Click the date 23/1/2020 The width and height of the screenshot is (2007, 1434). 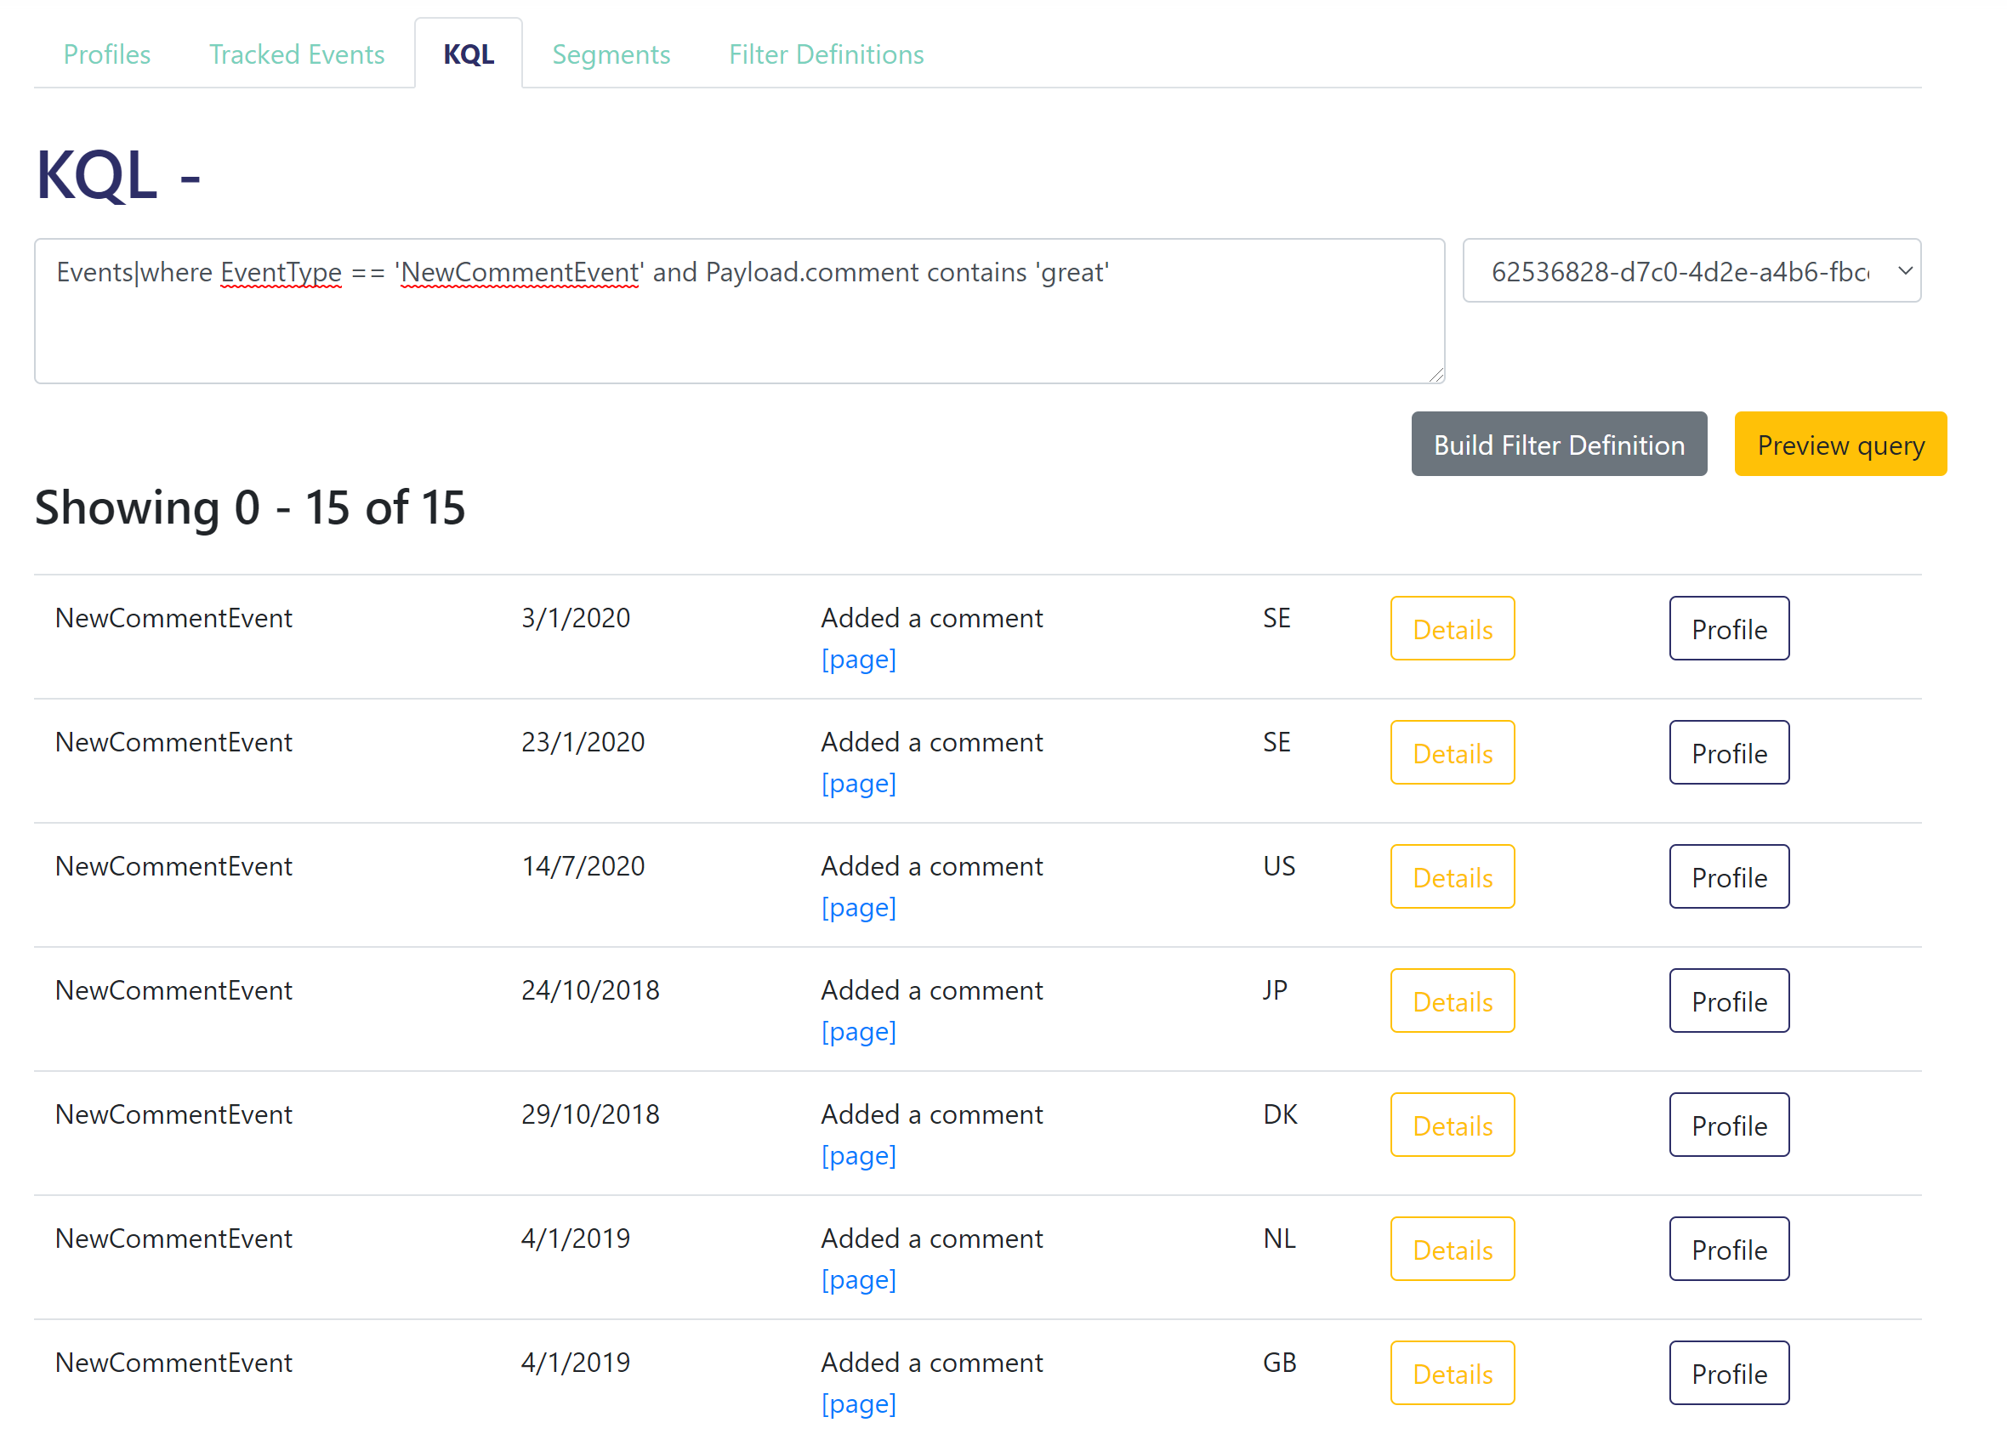583,743
